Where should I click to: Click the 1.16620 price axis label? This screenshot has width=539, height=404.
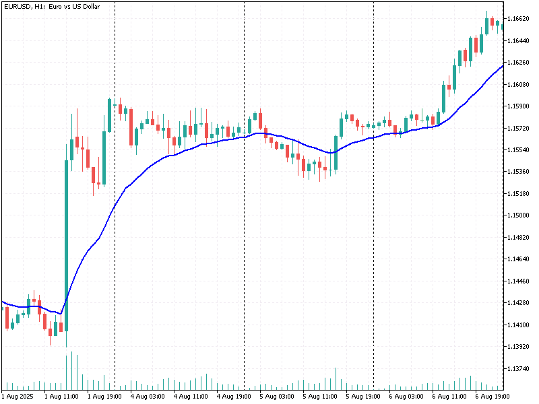(521, 19)
